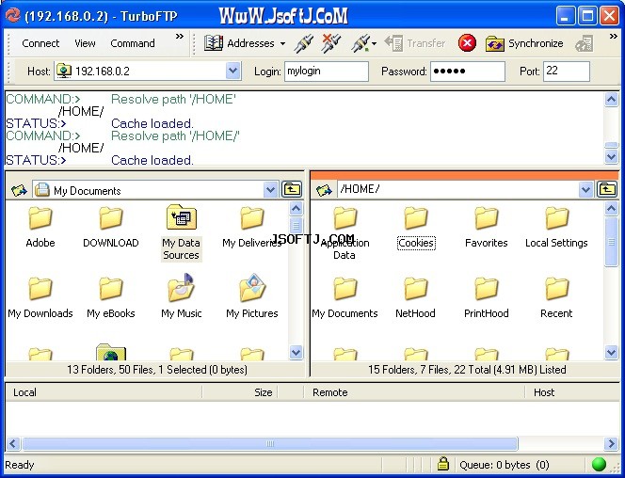Select the My Deliveries folder

point(252,228)
